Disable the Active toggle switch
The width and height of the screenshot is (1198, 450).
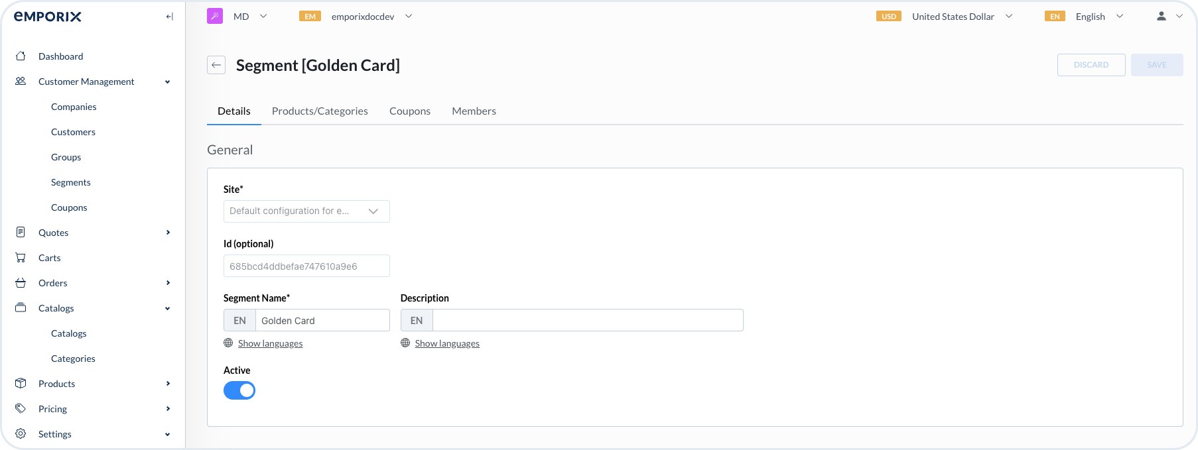(x=239, y=390)
